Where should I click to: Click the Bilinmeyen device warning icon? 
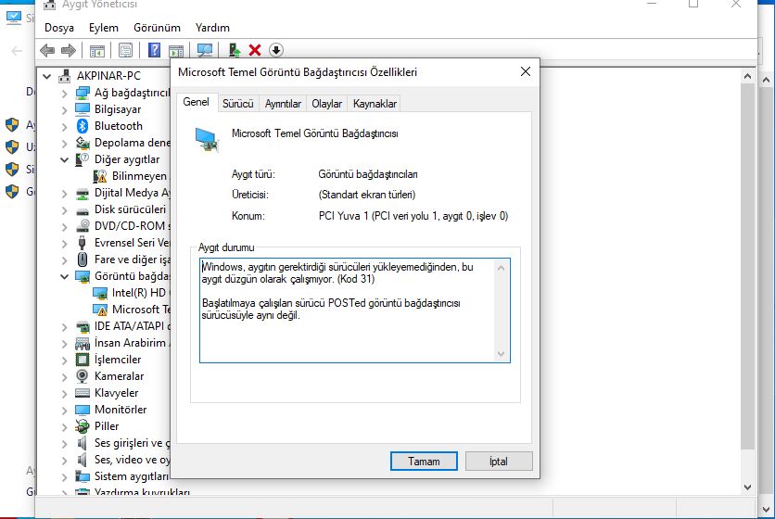click(100, 176)
